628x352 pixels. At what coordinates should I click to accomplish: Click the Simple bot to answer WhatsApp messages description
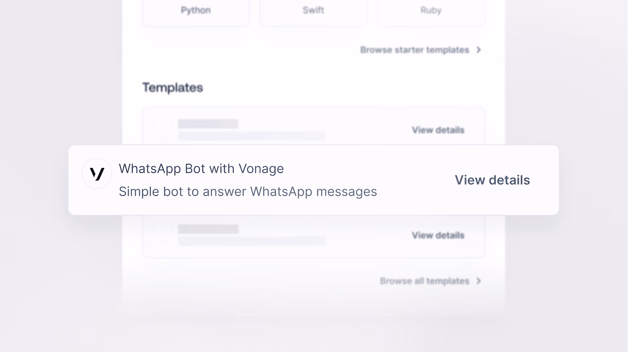point(248,191)
